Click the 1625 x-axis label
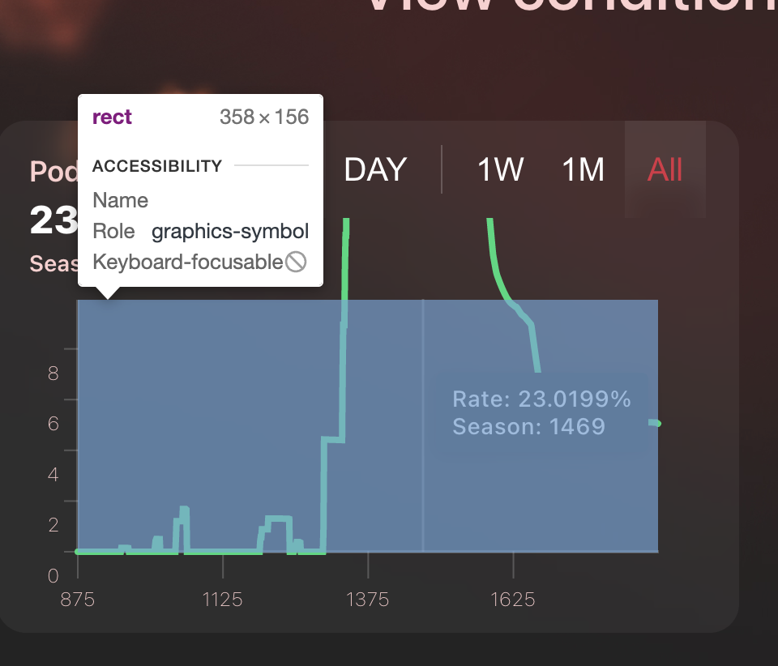Image resolution: width=778 pixels, height=666 pixels. tap(513, 600)
